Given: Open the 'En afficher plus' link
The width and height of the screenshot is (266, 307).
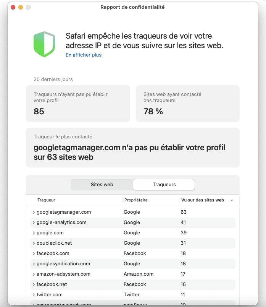Looking at the screenshot, I should pyautogui.click(x=84, y=55).
